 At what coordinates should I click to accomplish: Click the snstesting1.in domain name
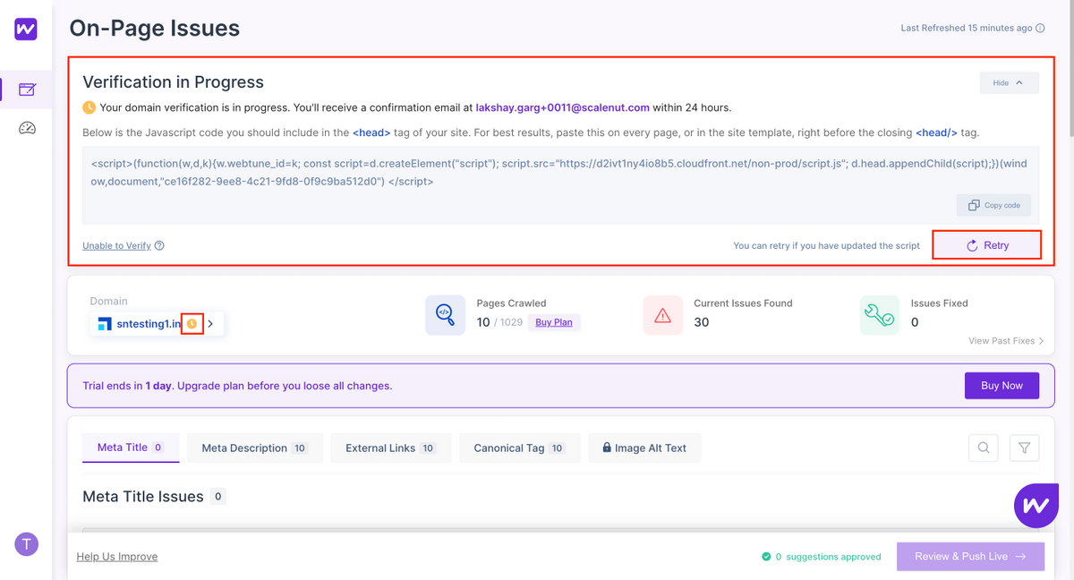click(149, 324)
